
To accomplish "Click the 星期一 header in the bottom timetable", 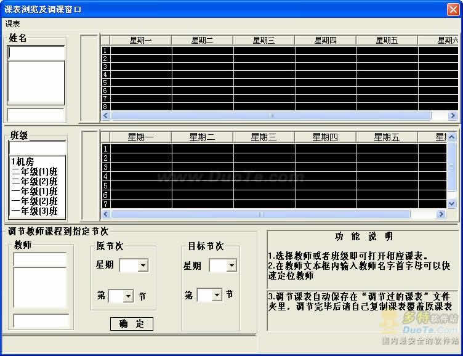I will (140, 137).
